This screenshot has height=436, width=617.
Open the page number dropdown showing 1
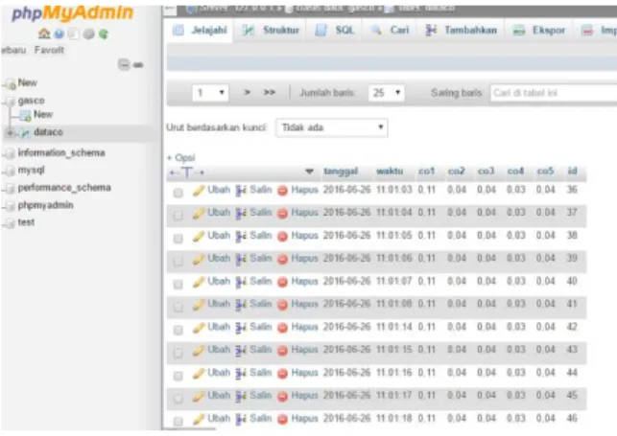(210, 93)
